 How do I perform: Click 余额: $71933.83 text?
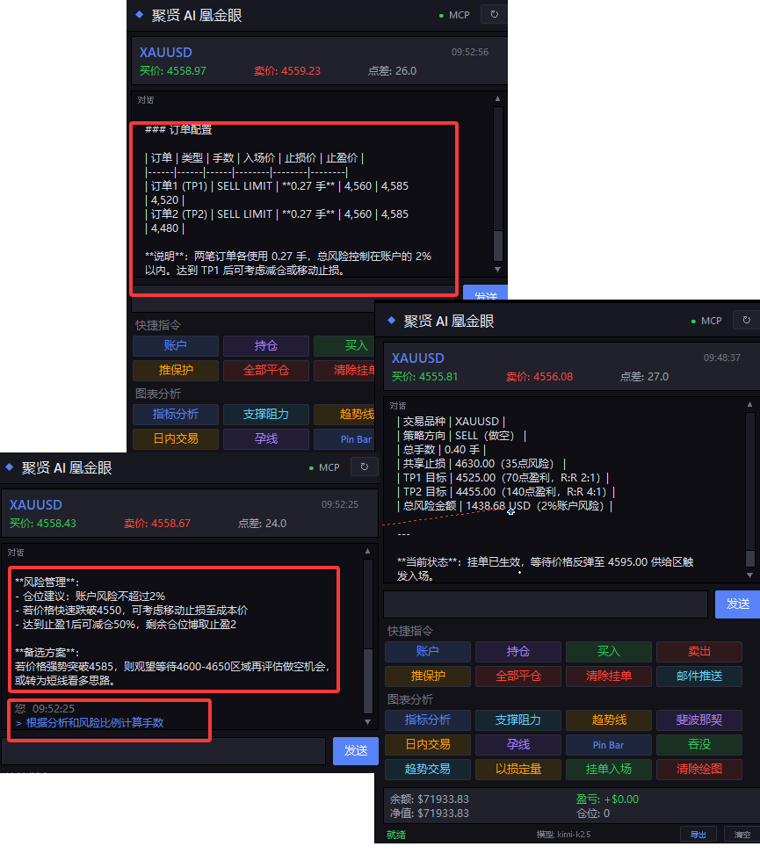430,799
